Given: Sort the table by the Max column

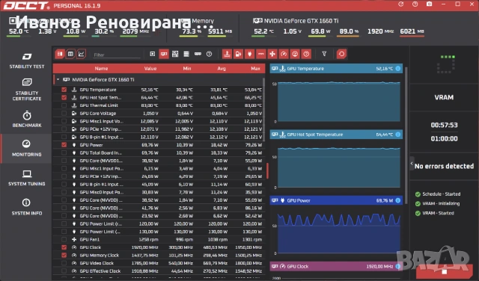Looking at the screenshot, I should 255,68.
